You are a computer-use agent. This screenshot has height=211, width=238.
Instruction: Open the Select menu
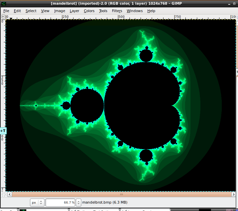(x=31, y=11)
